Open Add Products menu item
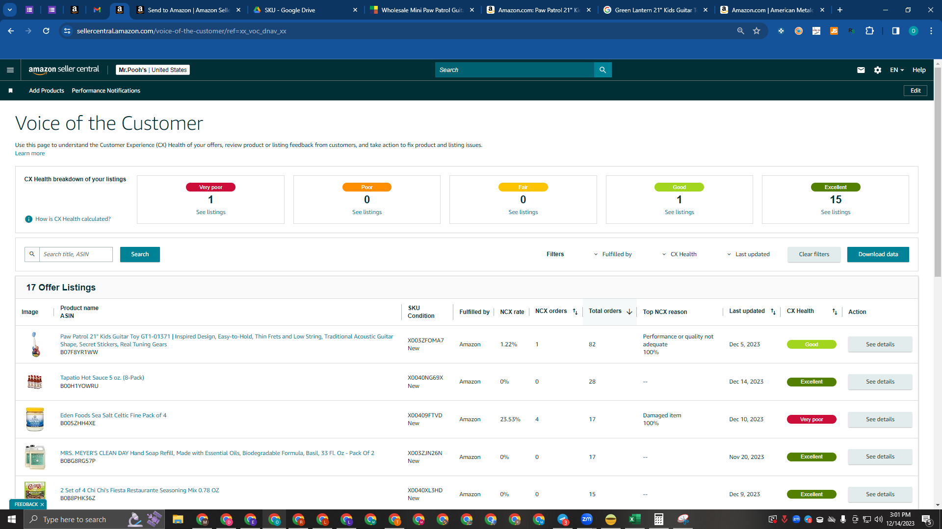The height and width of the screenshot is (529, 942). click(46, 91)
